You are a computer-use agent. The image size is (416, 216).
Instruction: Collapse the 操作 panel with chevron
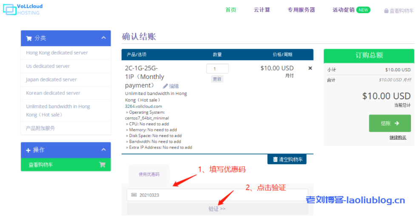point(103,150)
